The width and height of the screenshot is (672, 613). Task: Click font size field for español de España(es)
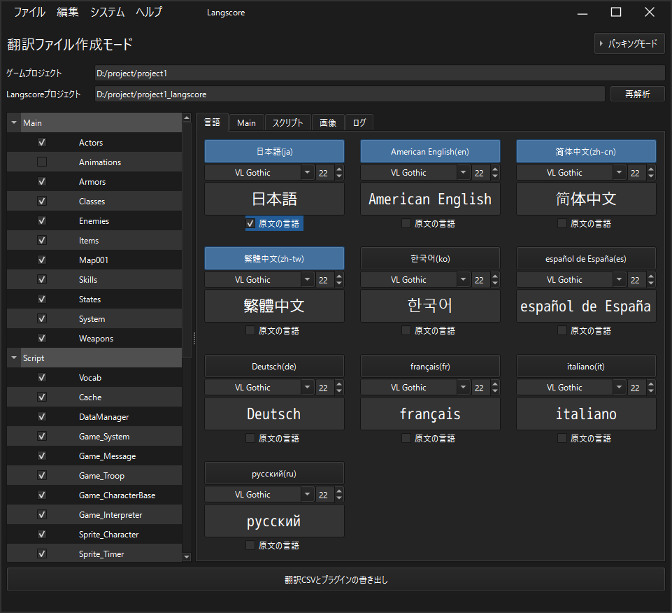point(637,280)
